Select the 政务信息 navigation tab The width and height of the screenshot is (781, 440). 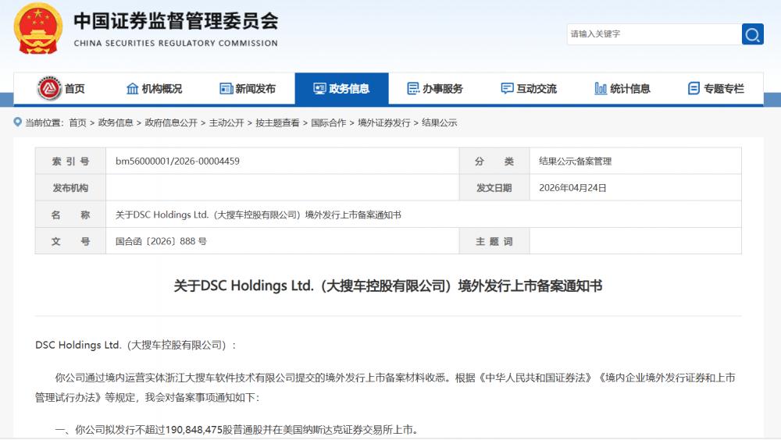[342, 89]
